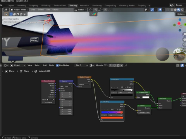186x139 pixels.
Task: Toggle From Instancer checkbox in Texture Coordinate
Action: [43, 102]
